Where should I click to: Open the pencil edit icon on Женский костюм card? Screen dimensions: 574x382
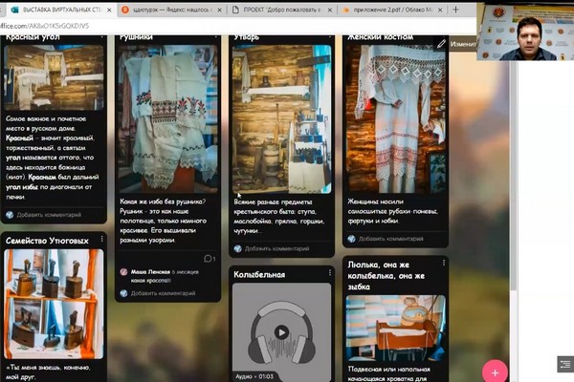(441, 44)
